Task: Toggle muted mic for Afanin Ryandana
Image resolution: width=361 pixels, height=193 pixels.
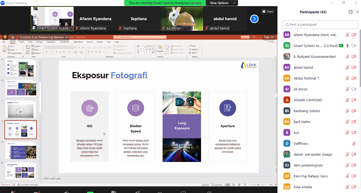Action: (x=347, y=35)
